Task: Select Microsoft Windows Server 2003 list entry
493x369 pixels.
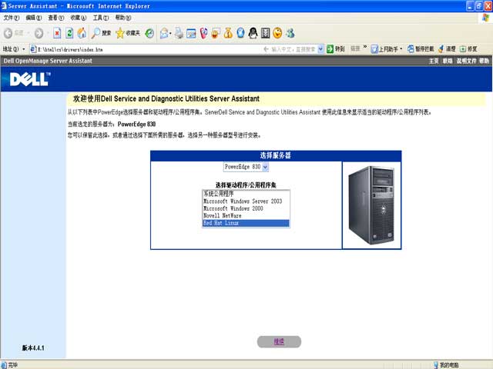Action: 246,201
